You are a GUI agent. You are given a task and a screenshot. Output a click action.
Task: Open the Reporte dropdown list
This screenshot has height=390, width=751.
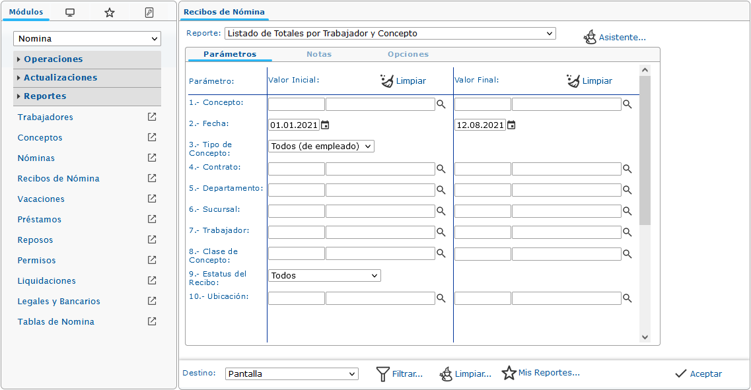point(390,34)
